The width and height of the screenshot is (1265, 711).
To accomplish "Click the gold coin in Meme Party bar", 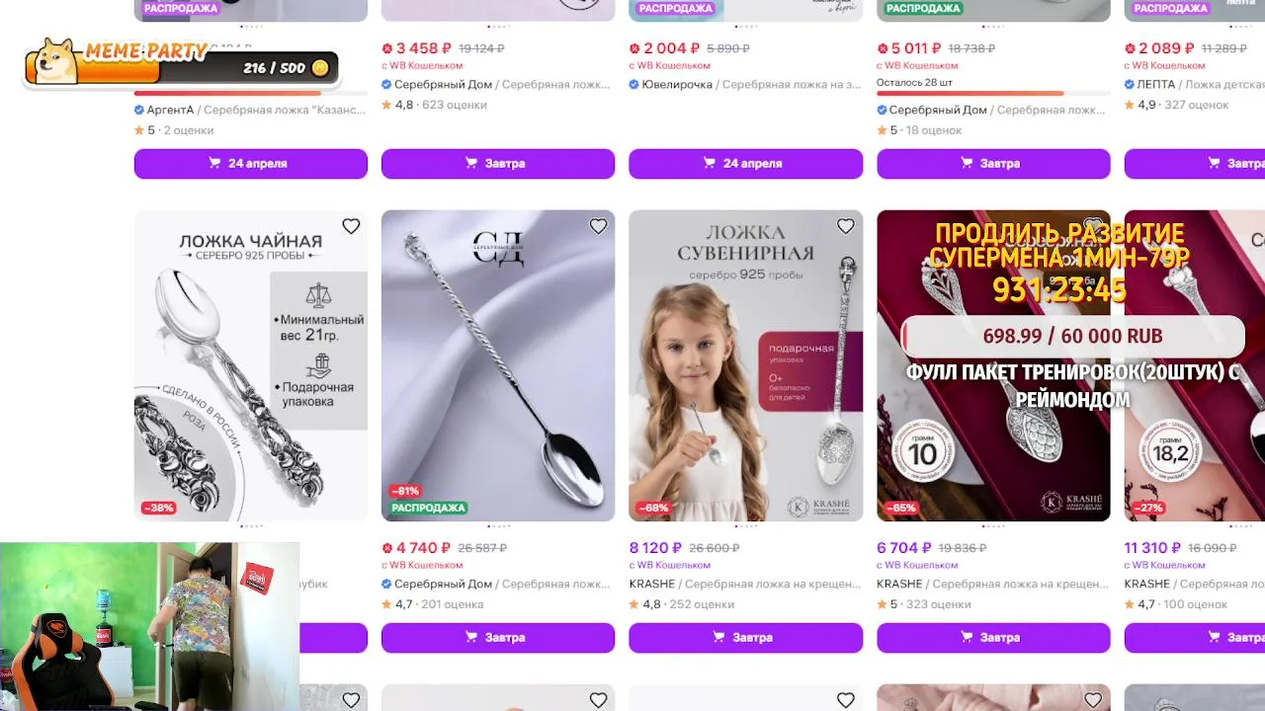I will [x=320, y=68].
